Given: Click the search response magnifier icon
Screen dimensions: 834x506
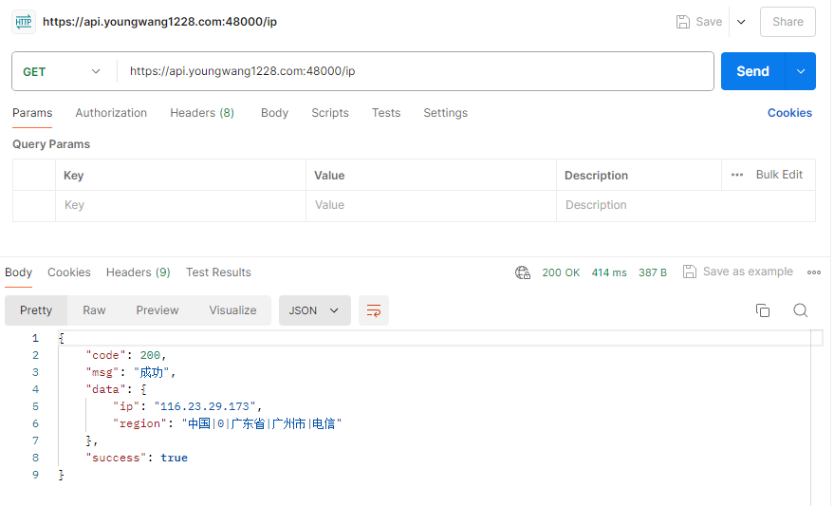Looking at the screenshot, I should point(800,310).
